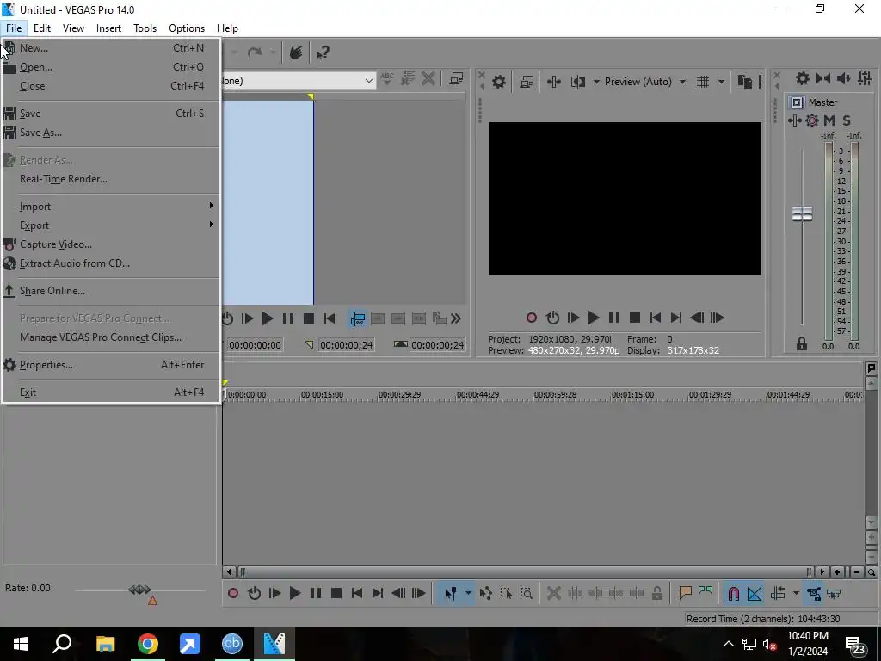
Task: Toggle Lock Envelopes to Events icon
Action: (x=814, y=593)
